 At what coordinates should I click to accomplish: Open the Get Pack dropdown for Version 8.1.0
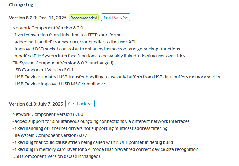tap(80, 104)
